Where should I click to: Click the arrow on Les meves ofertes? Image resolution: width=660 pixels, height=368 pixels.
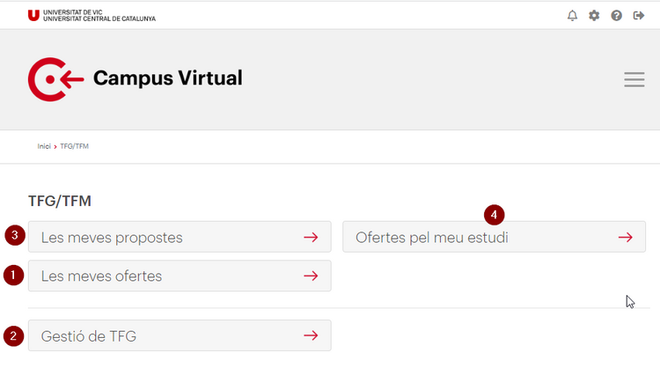point(311,276)
